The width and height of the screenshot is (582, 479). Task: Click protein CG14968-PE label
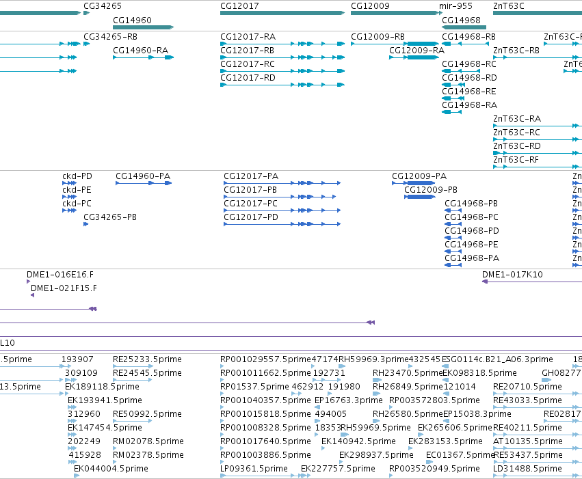tap(471, 245)
